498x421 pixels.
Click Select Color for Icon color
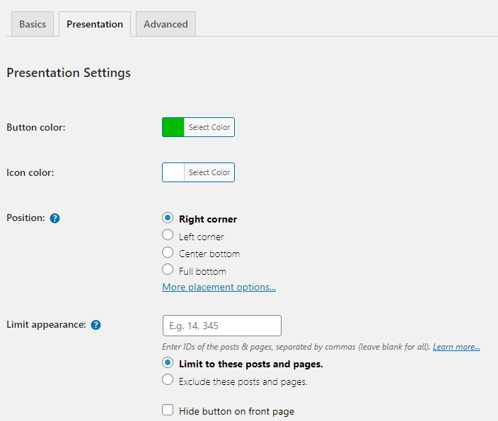coord(209,172)
